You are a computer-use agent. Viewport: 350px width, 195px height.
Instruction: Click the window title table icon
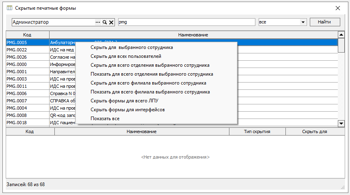[x=9, y=8]
